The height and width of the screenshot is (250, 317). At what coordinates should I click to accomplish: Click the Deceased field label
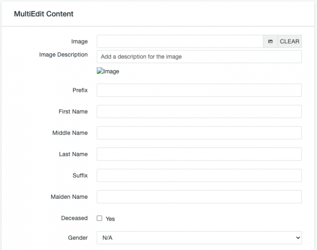pyautogui.click(x=74, y=218)
